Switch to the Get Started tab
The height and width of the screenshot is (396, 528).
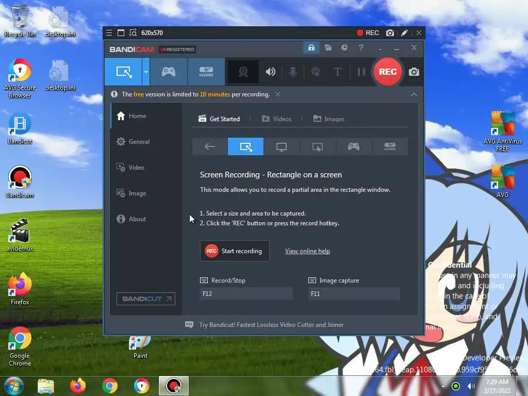point(219,119)
